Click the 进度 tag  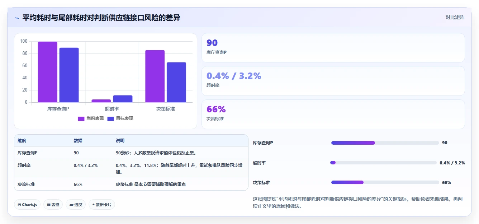tap(76, 205)
